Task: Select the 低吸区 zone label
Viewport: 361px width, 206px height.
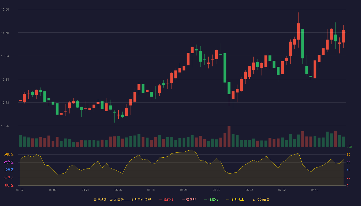Action: (x=9, y=185)
